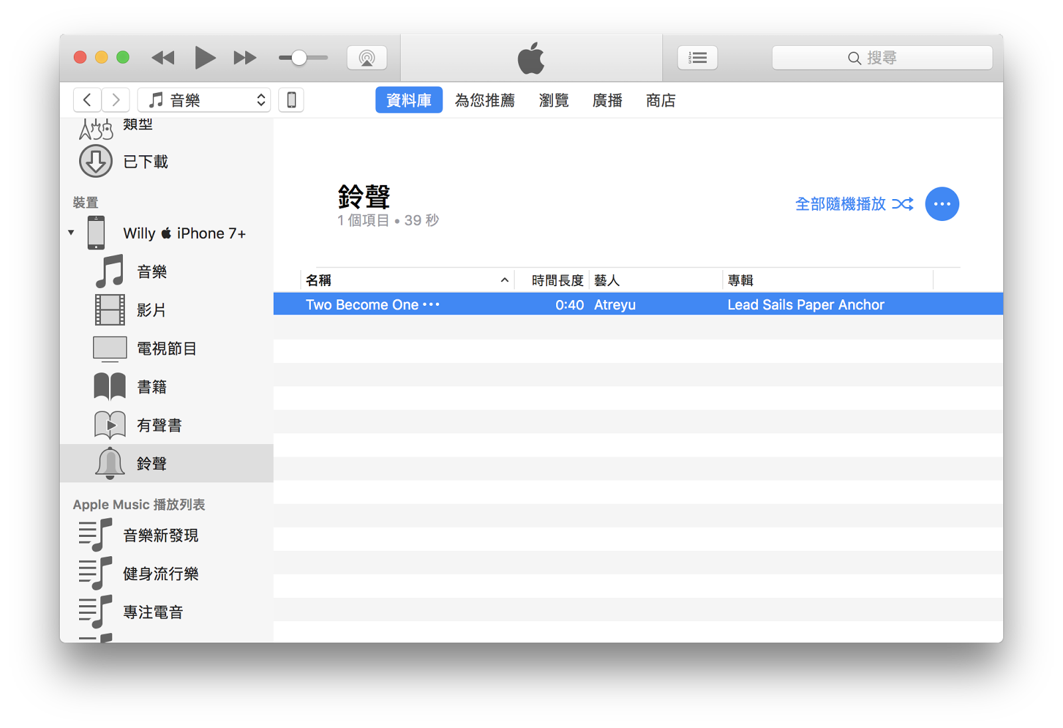
Task: Switch to the 瀏覽 tab
Action: pos(553,100)
